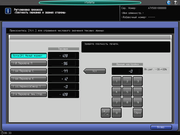The width and height of the screenshot is (180, 135).
Task: Click serial number A7X5001000000
Action: 157,8
